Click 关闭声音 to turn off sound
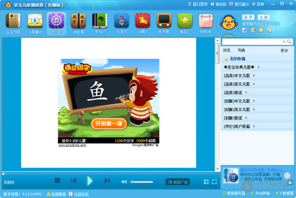Viewport: 296px width, 198px height. click(260, 193)
